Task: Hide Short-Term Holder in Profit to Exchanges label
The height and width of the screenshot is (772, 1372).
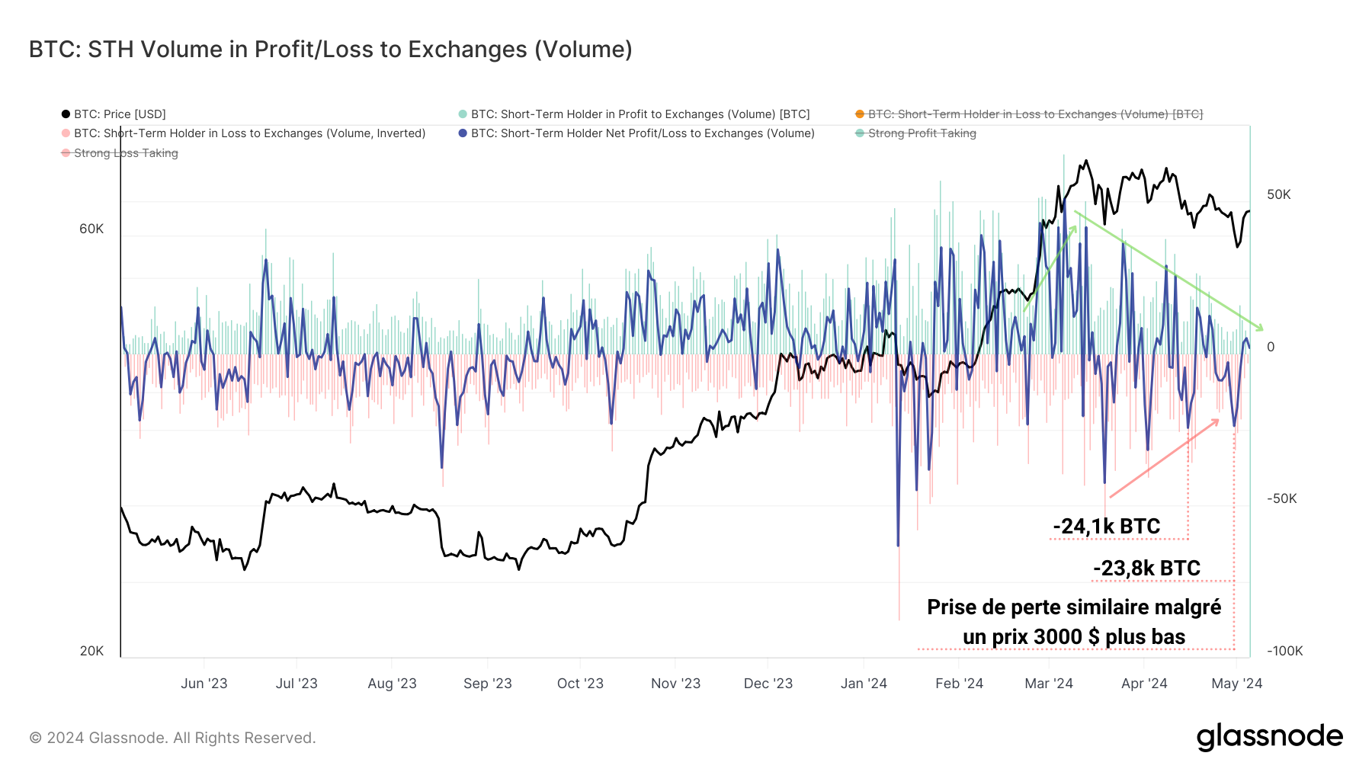Action: (640, 114)
